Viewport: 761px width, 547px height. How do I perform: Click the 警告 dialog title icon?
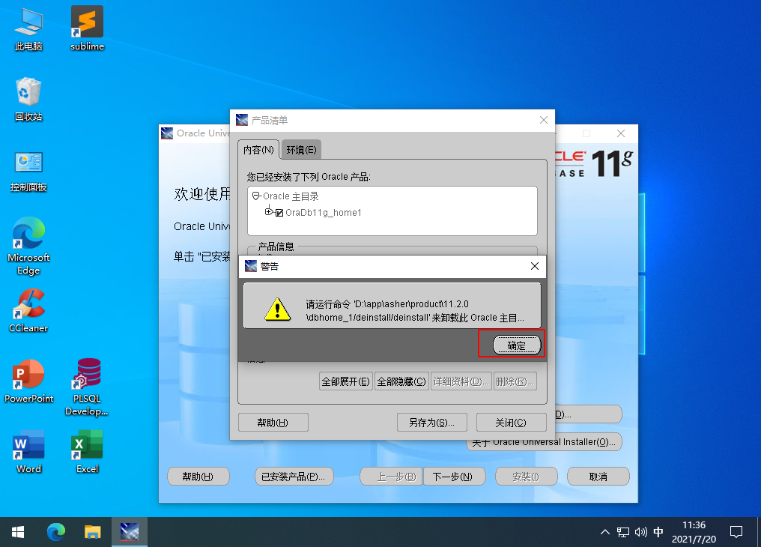[251, 266]
